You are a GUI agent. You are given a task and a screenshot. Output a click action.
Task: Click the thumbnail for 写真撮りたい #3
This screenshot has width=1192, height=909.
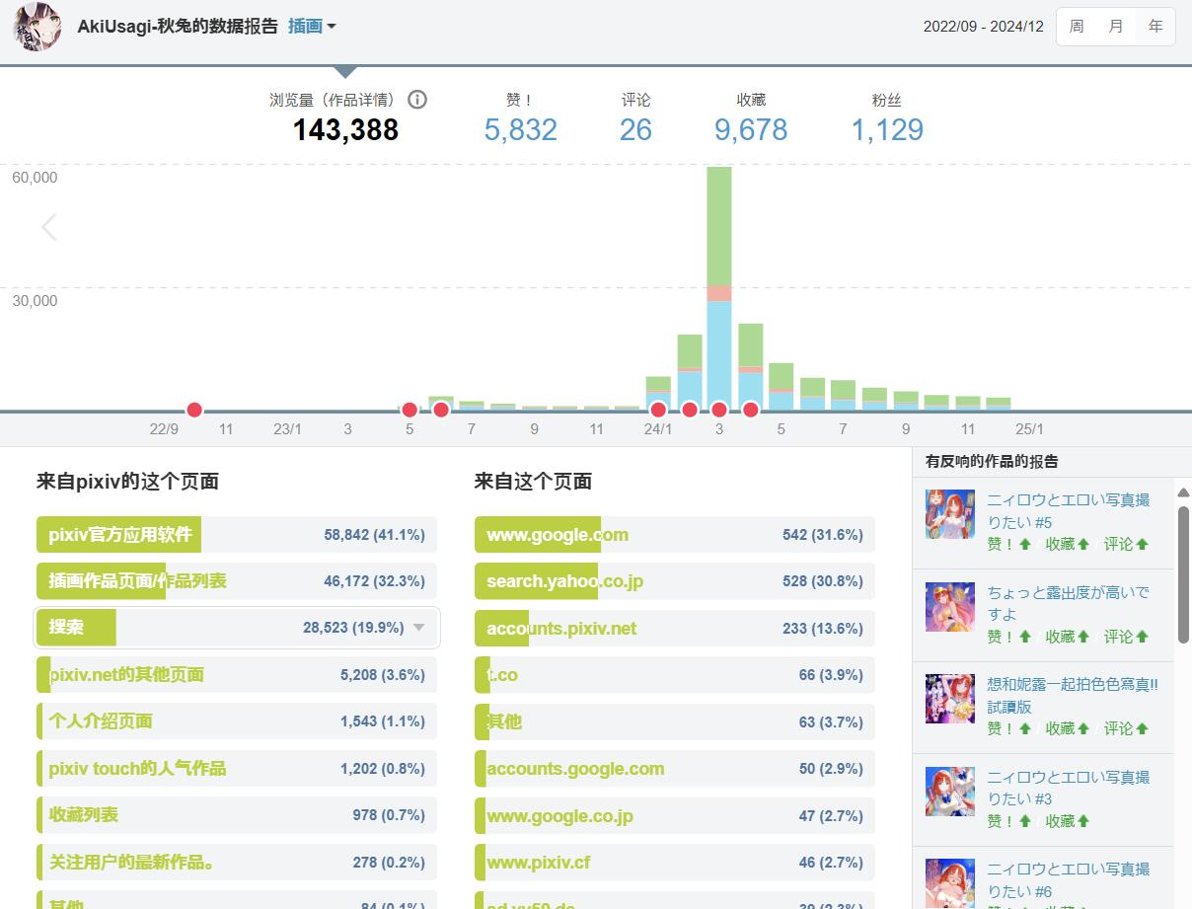[950, 792]
